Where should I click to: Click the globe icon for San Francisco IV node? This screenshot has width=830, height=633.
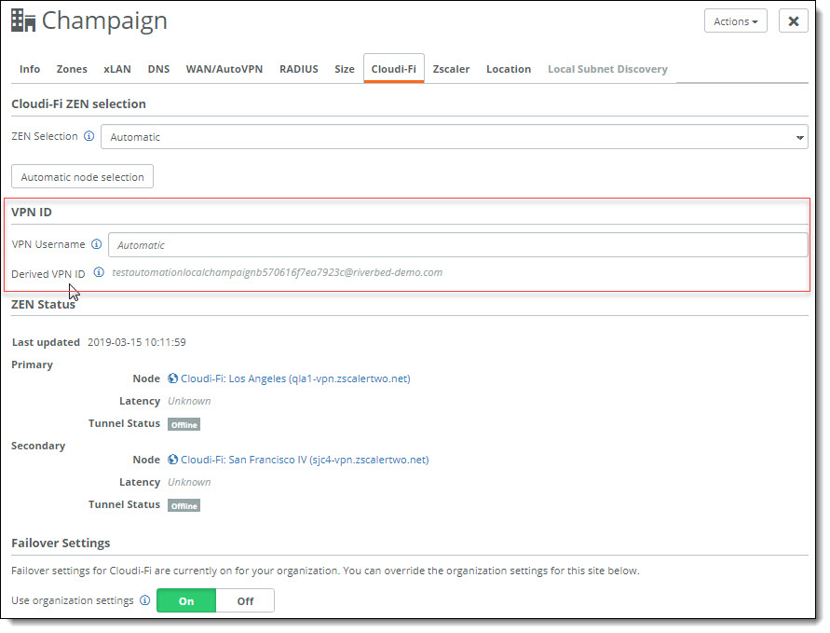[x=172, y=460]
